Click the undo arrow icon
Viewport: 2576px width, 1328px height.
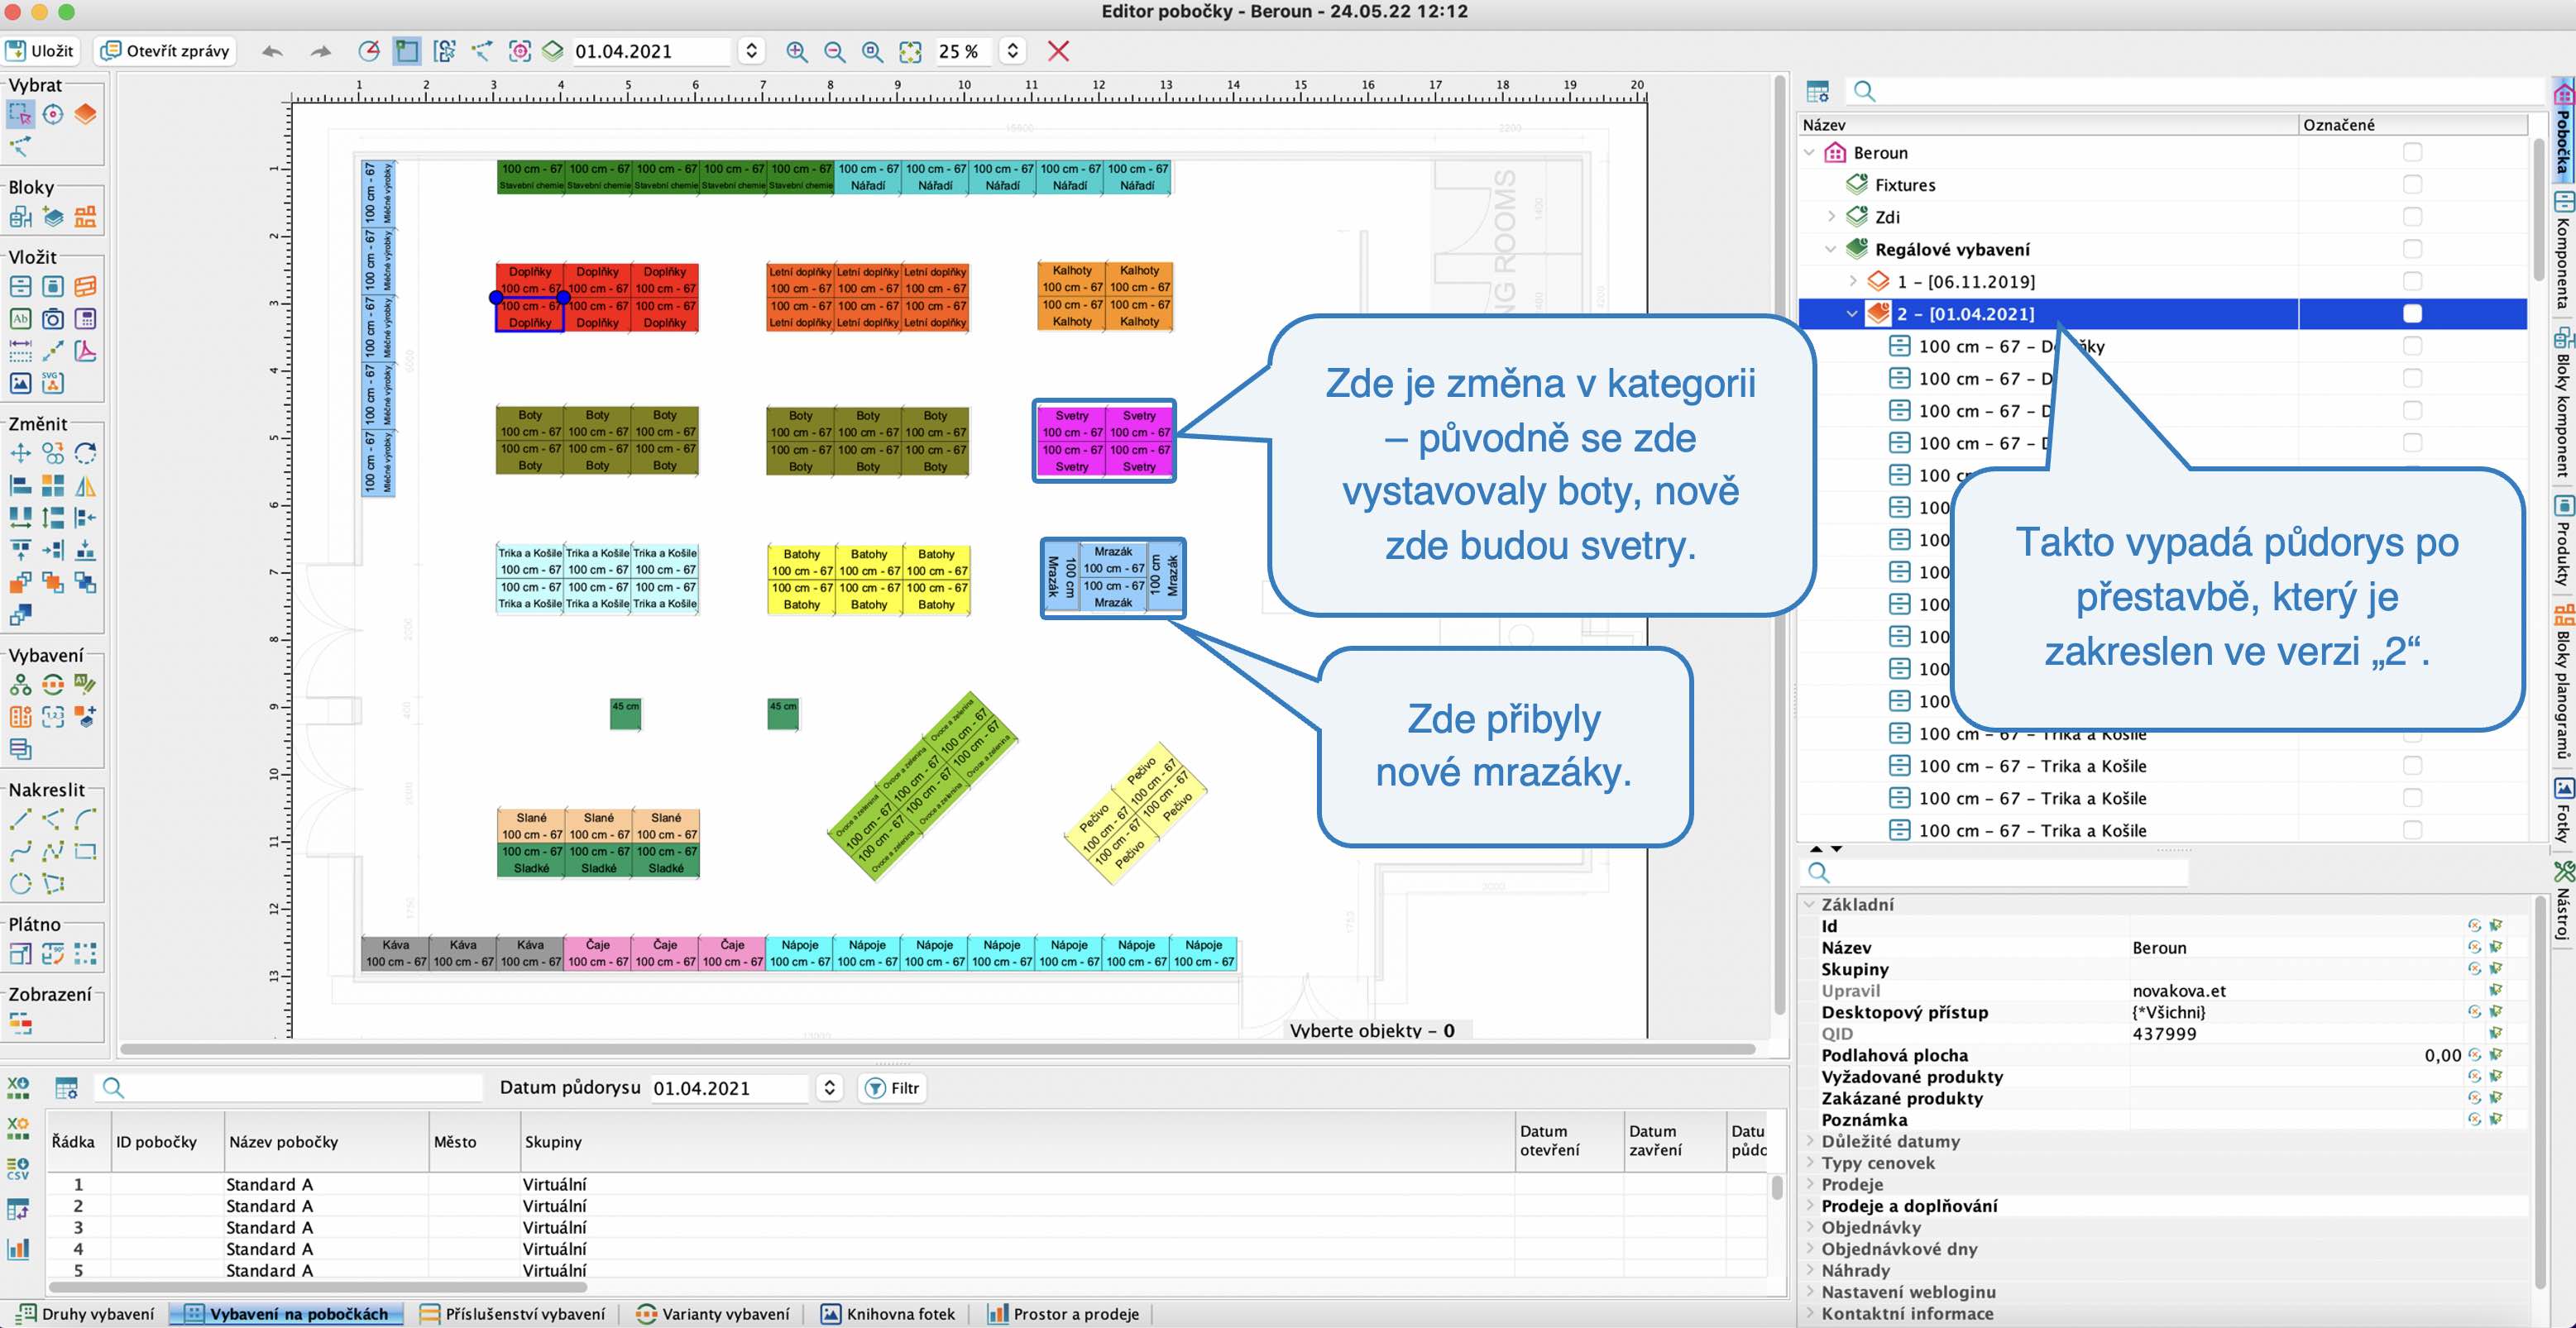(272, 51)
